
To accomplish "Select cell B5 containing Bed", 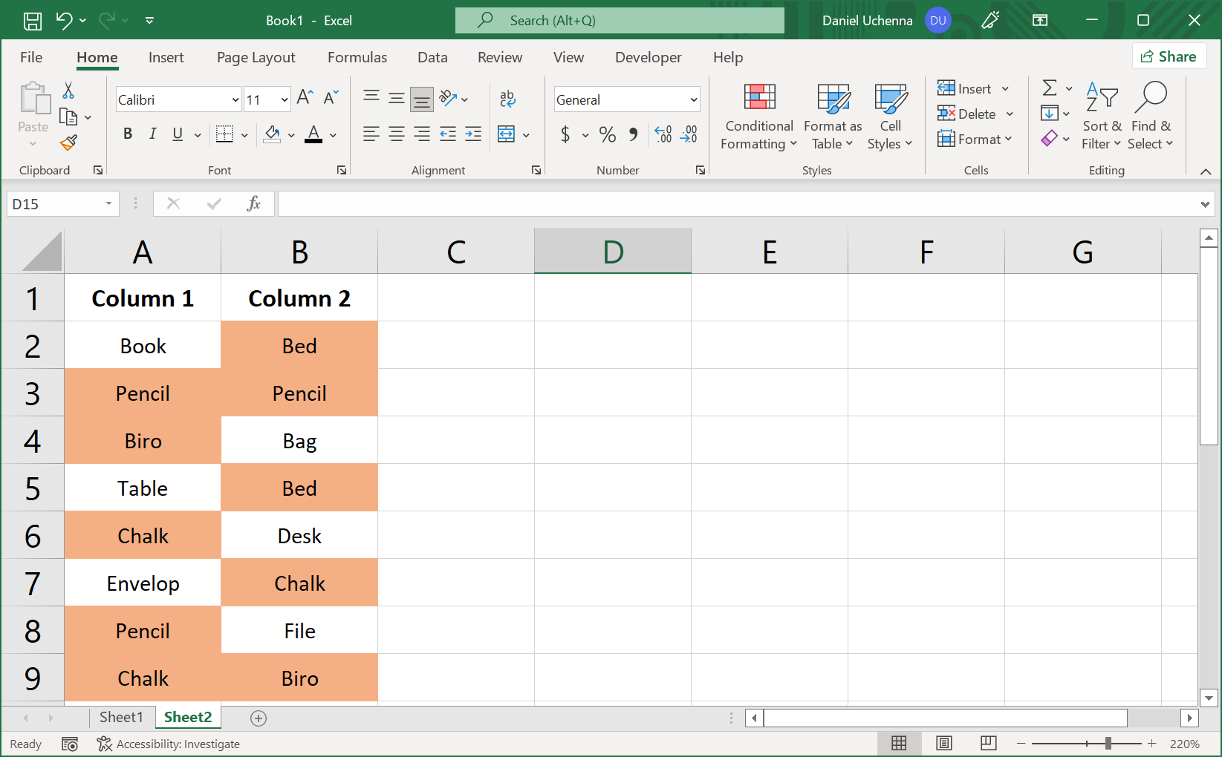I will point(299,488).
